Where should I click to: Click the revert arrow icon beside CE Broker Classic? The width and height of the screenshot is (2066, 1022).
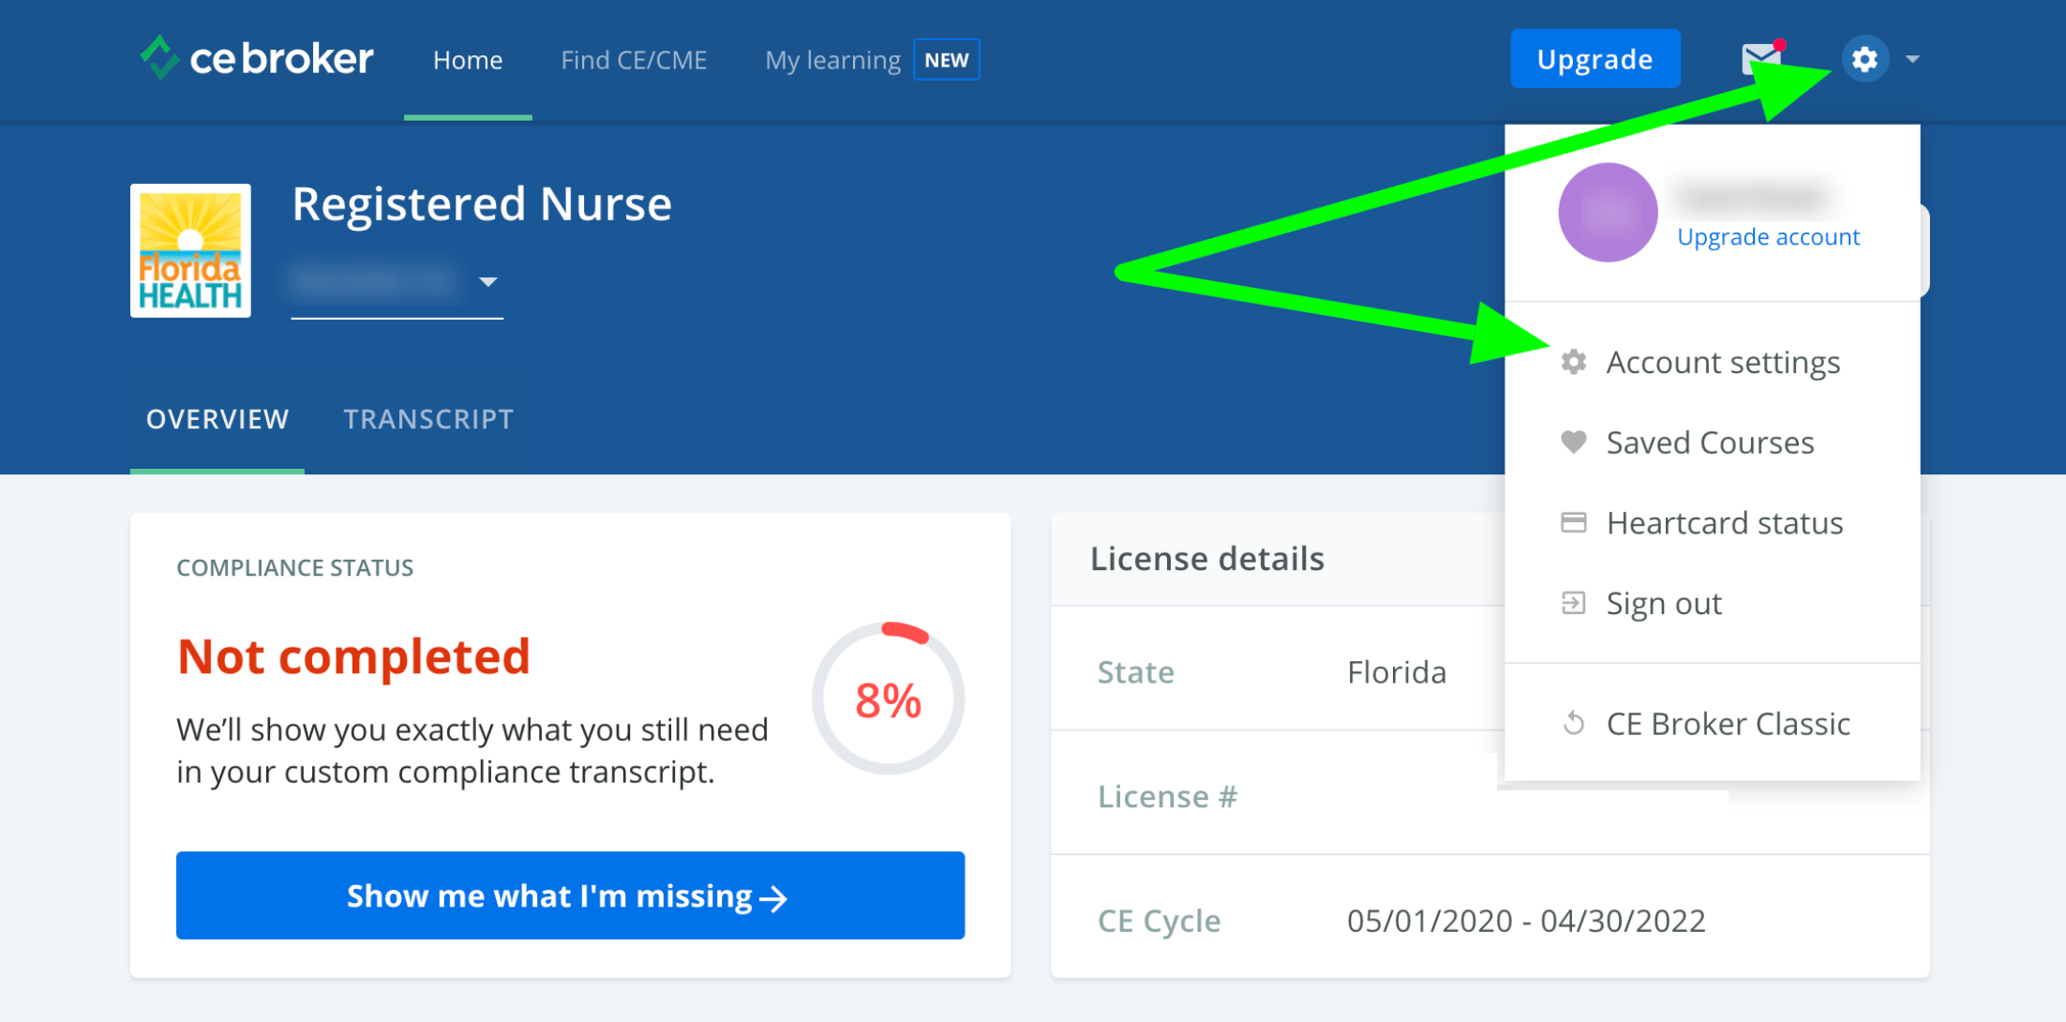tap(1574, 723)
